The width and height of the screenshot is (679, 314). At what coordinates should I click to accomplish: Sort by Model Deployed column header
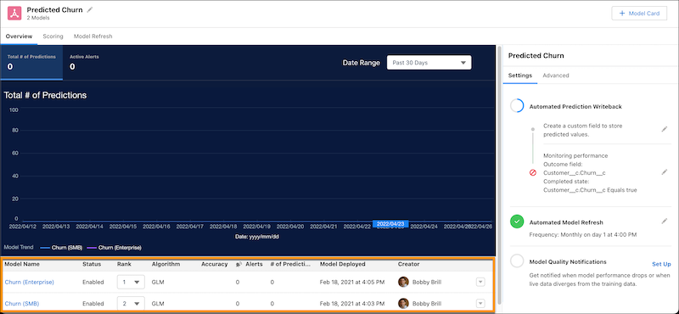pos(343,264)
